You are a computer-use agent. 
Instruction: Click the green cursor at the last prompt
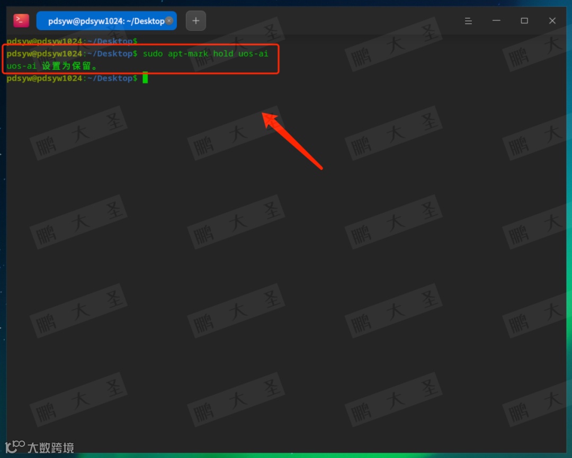point(145,78)
